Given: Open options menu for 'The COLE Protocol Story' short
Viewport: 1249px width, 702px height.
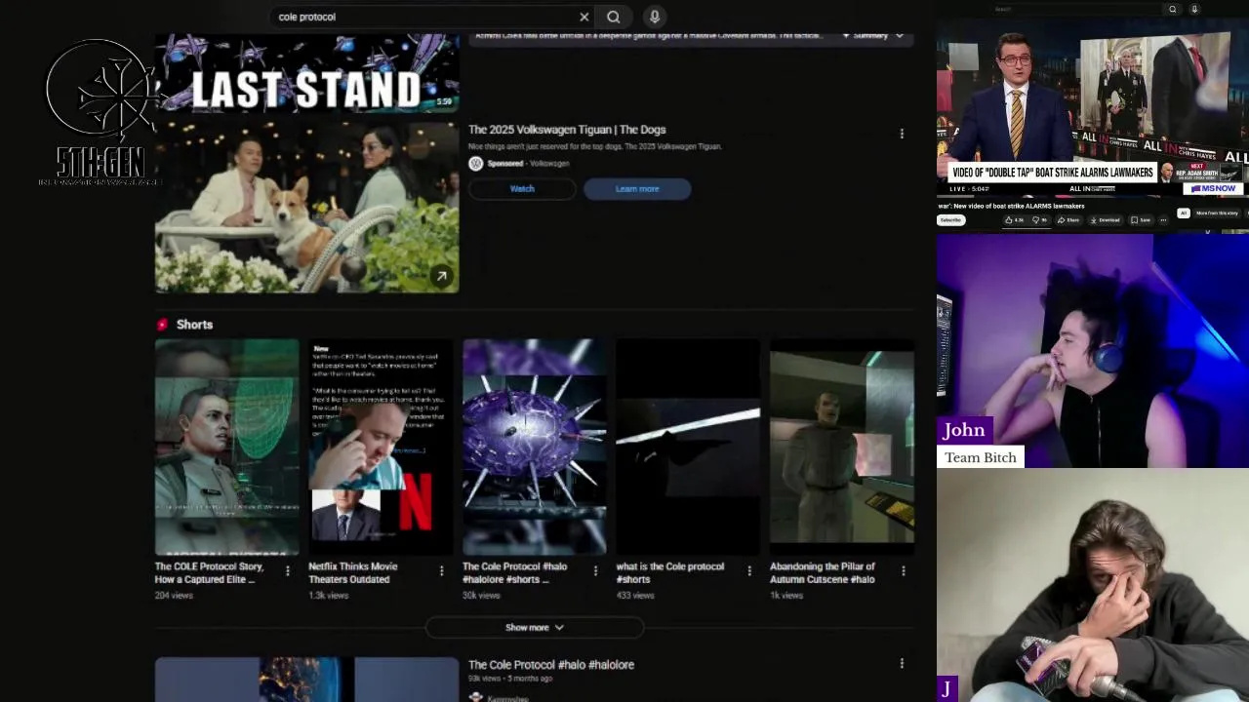Looking at the screenshot, I should pos(287,571).
